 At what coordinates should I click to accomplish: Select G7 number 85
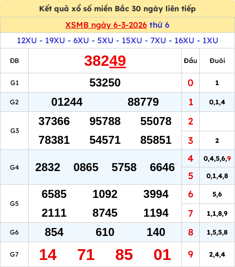(x=124, y=255)
